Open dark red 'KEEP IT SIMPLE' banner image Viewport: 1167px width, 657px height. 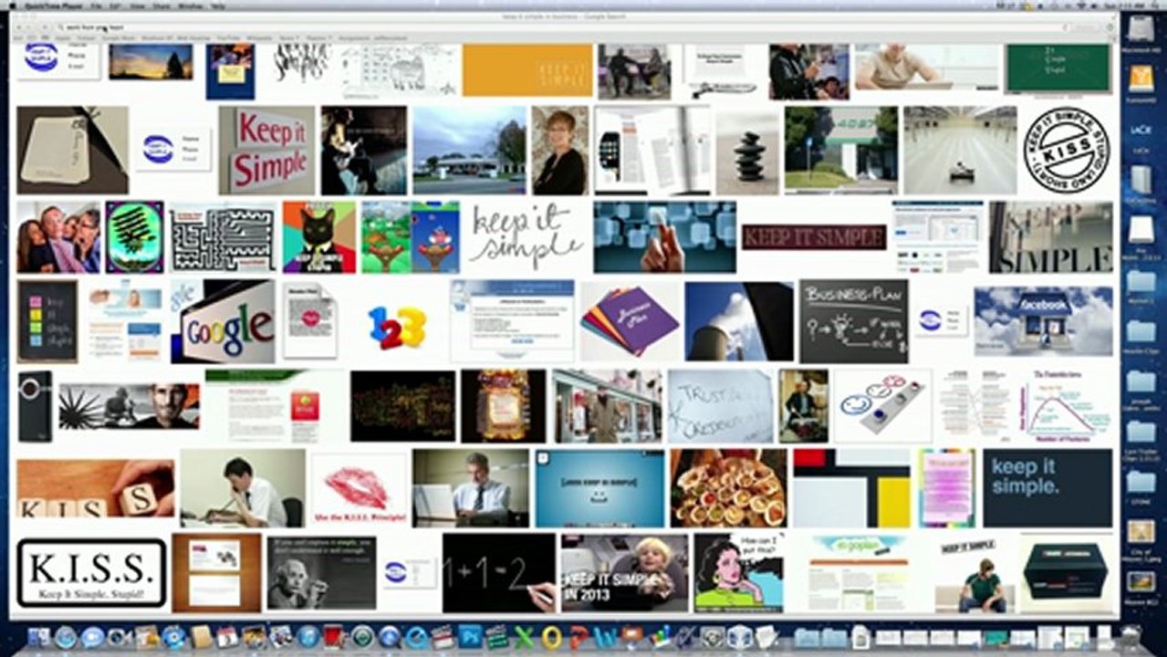point(814,237)
